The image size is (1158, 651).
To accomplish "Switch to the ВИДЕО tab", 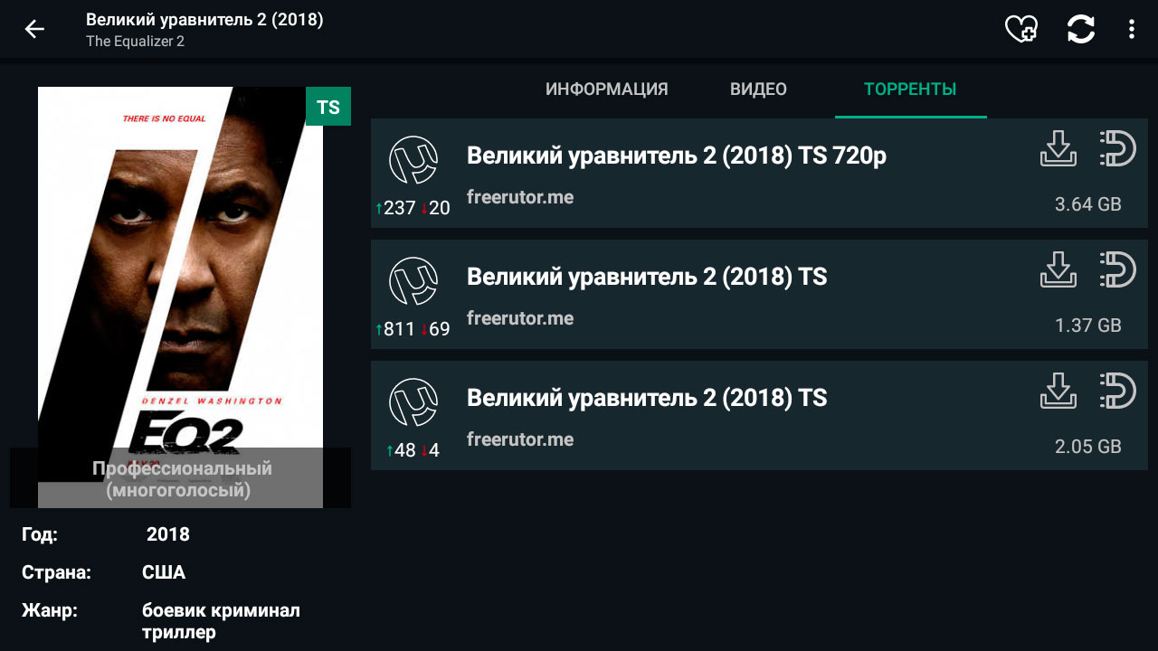I will (758, 90).
